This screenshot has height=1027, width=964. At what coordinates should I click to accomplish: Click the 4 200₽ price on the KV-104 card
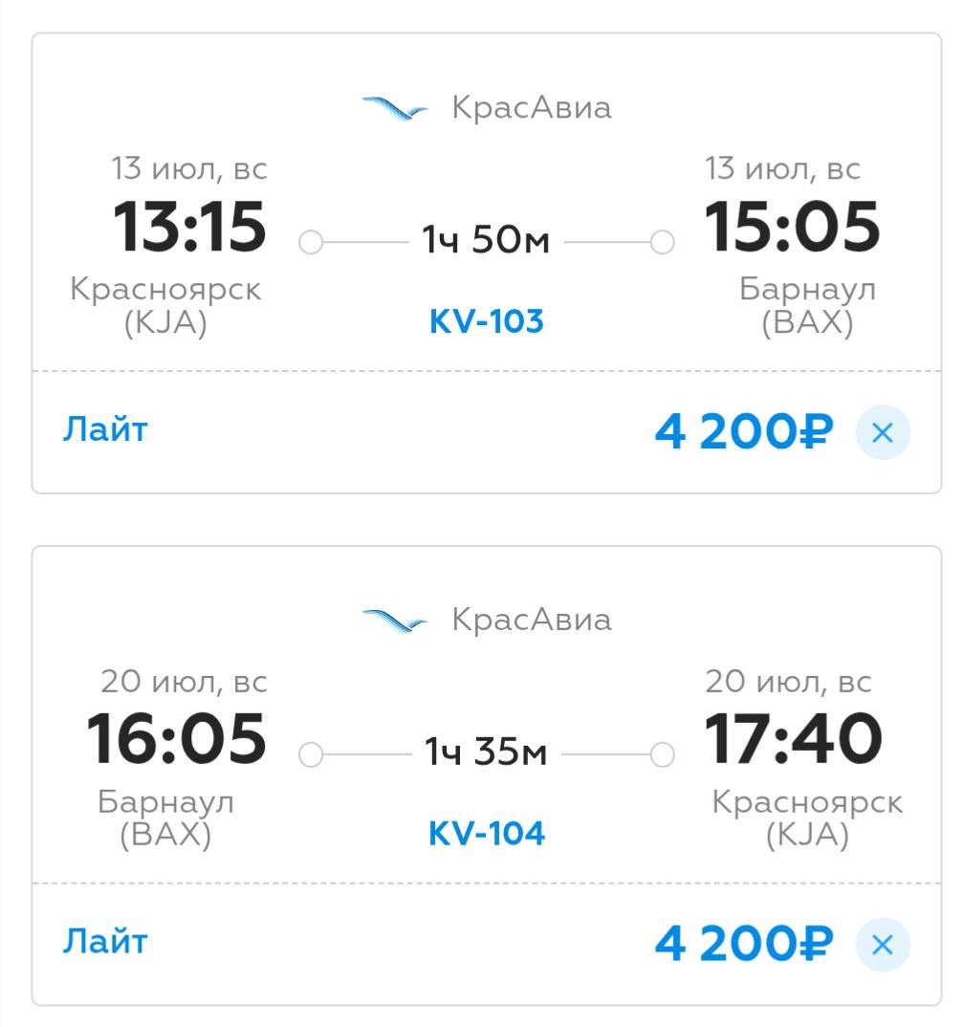coord(744,946)
